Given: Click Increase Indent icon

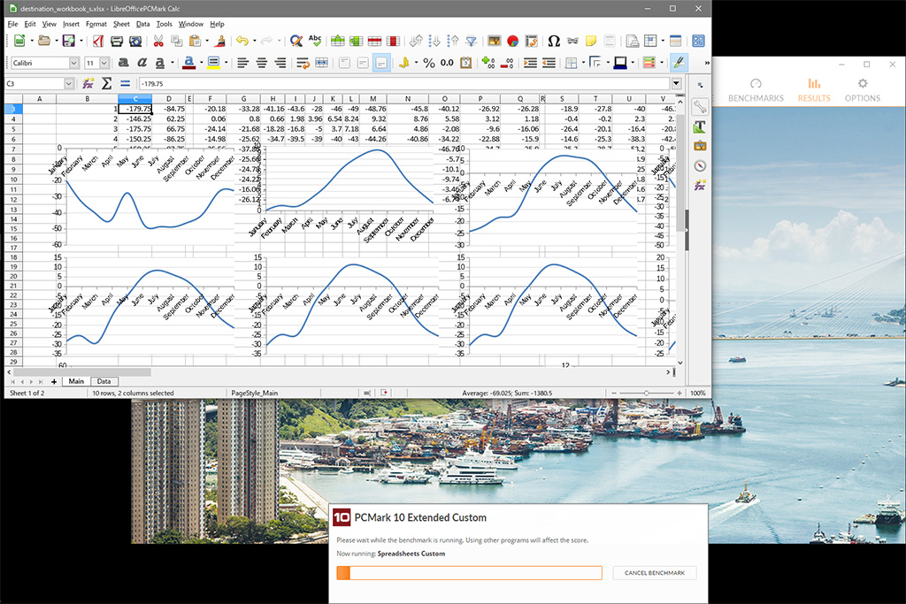Looking at the screenshot, I should 530,63.
